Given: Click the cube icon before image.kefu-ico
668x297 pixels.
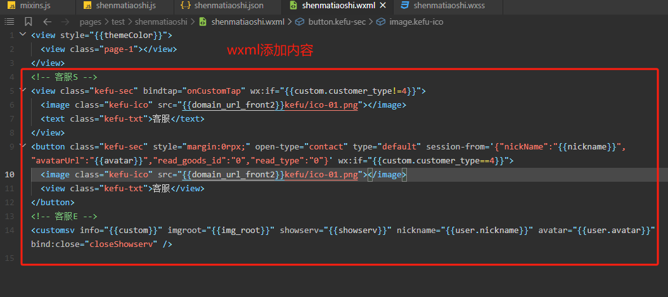Looking at the screenshot, I should [x=381, y=22].
